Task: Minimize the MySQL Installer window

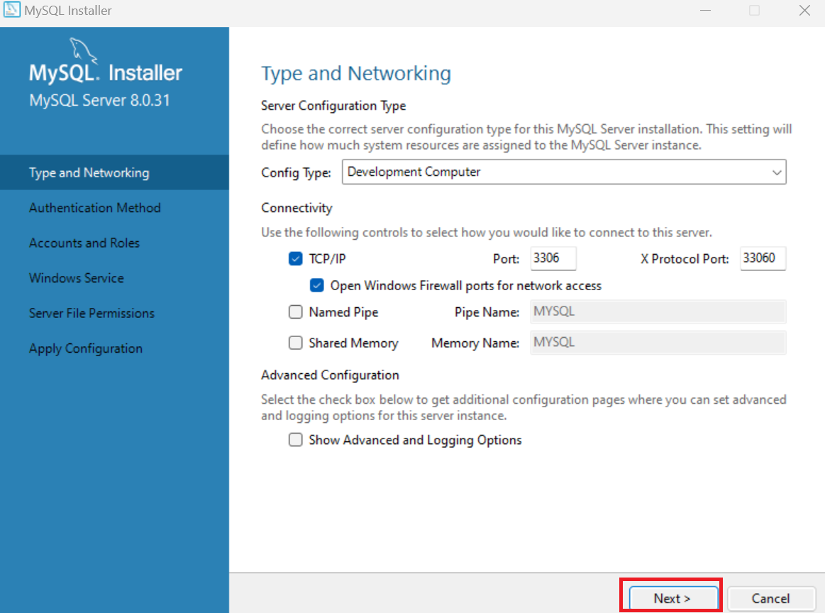Action: click(706, 11)
